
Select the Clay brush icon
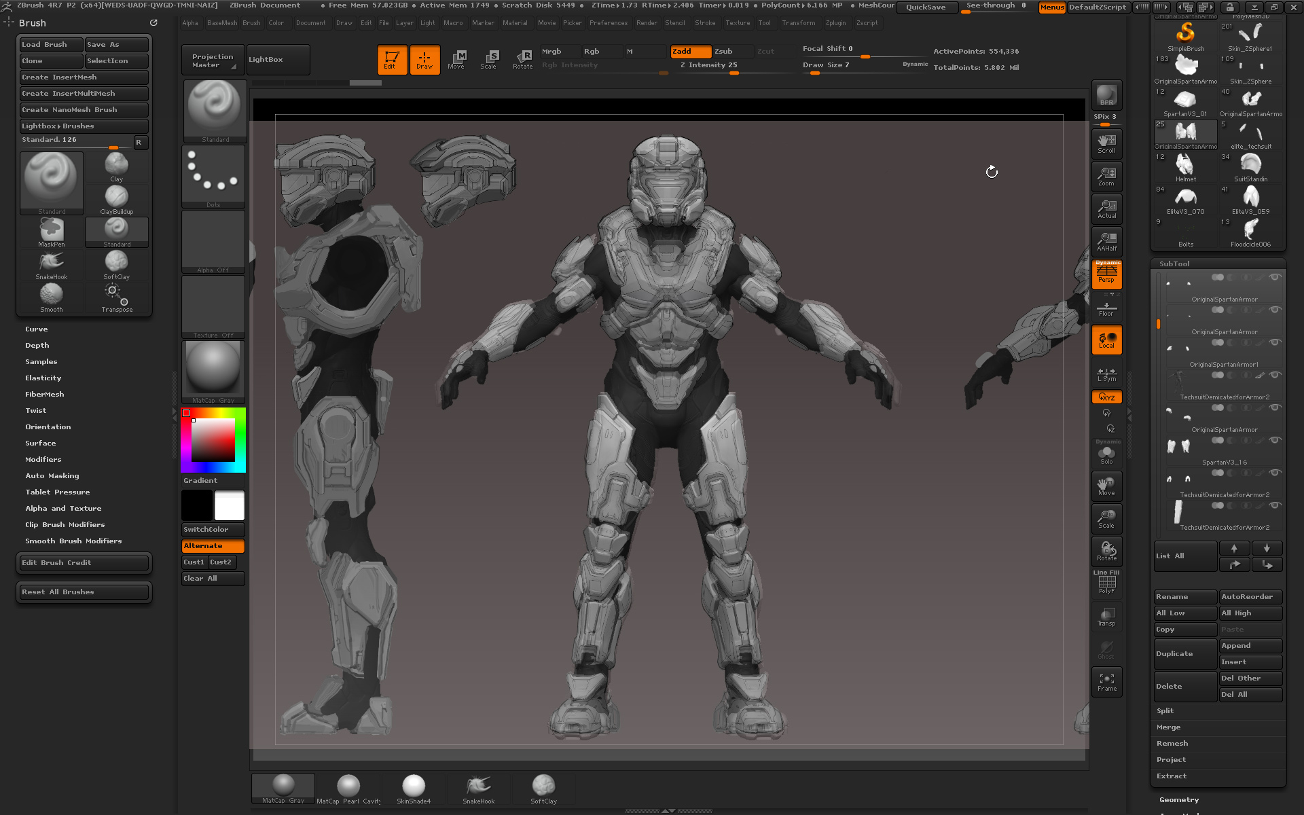(x=116, y=167)
